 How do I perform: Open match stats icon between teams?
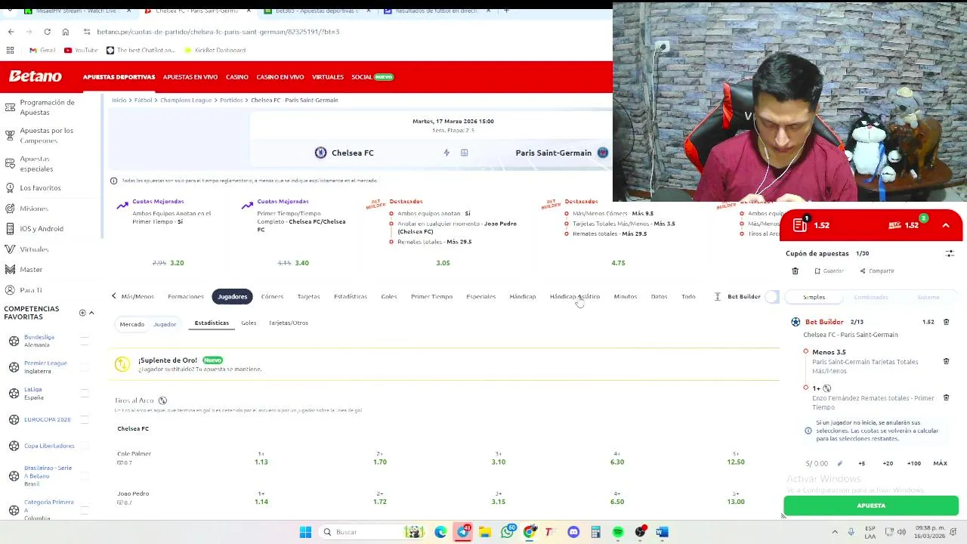point(465,153)
